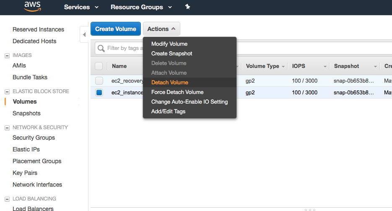
Task: Open AMIs in the sidebar
Action: click(x=19, y=65)
